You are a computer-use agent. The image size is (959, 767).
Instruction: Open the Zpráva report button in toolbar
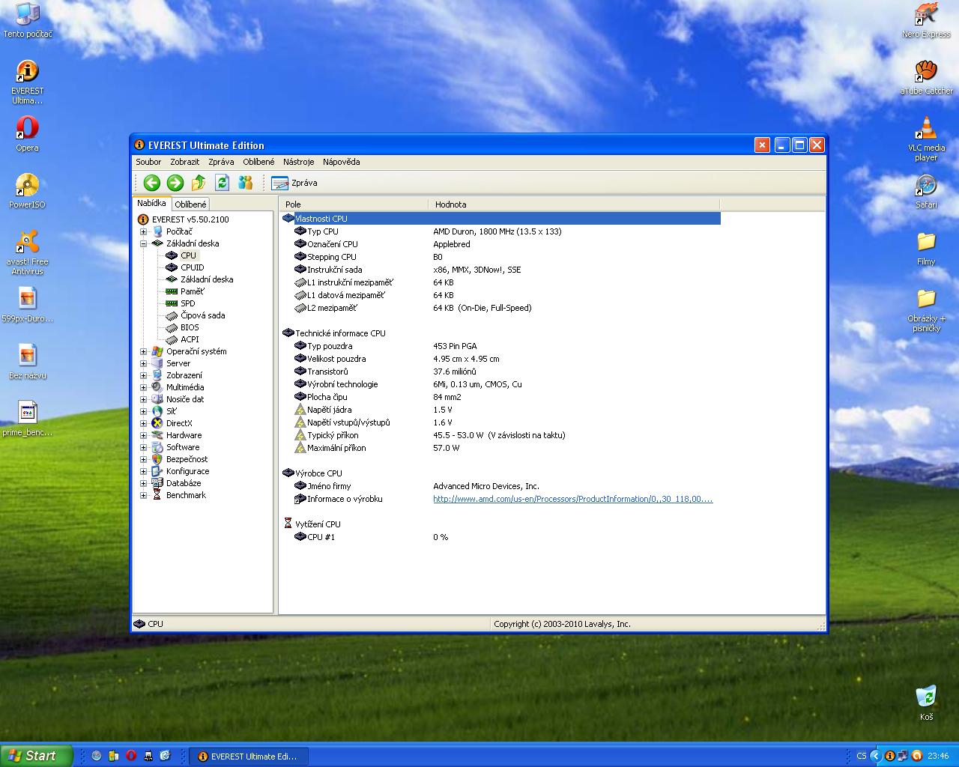coord(294,183)
